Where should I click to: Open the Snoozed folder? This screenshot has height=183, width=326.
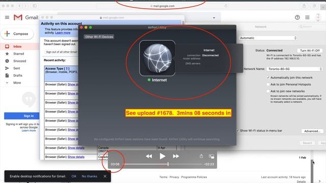click(x=19, y=61)
